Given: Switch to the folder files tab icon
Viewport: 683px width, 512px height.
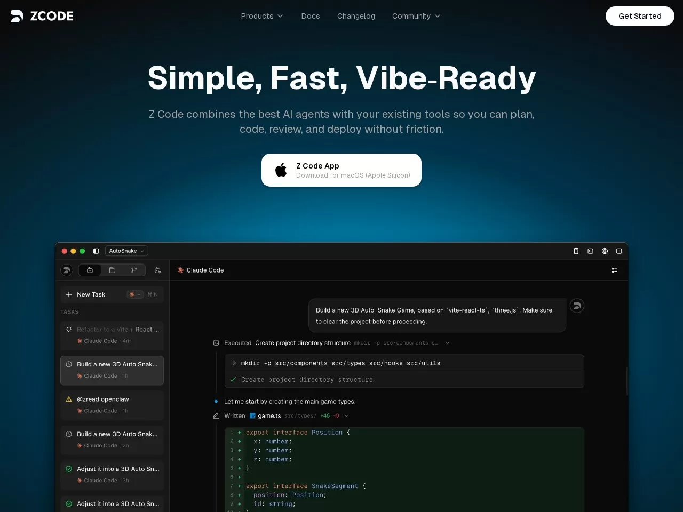Looking at the screenshot, I should click(x=112, y=270).
